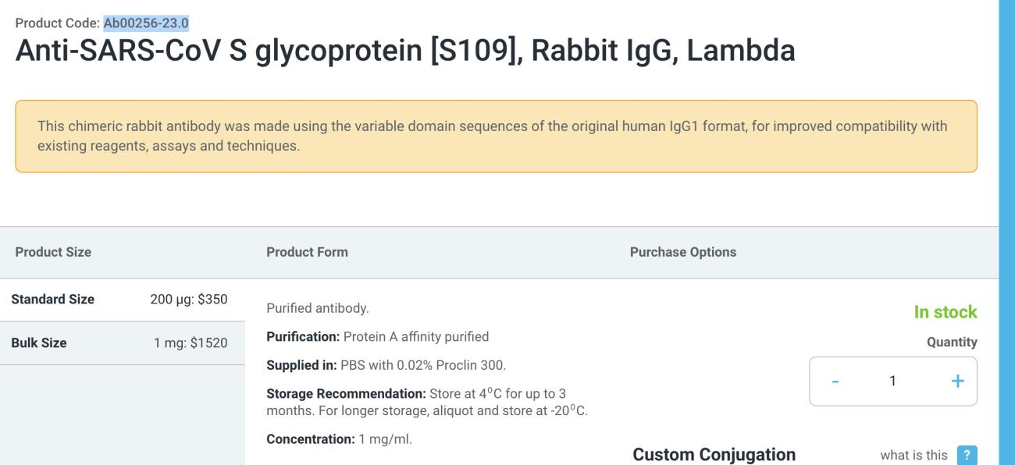The width and height of the screenshot is (1015, 465).
Task: Decrease quantity with the minus button
Action: pos(835,382)
